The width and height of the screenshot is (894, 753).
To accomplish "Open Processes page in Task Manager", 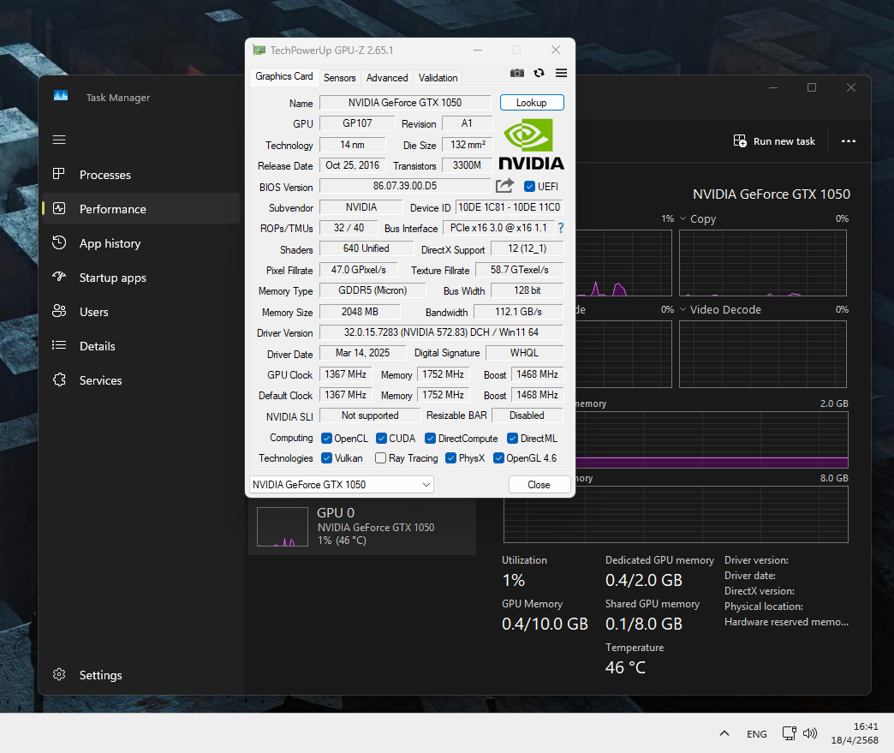I will [x=141, y=175].
